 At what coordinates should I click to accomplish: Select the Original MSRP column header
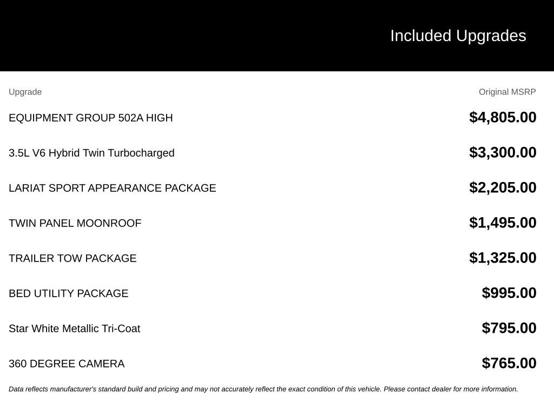click(507, 92)
